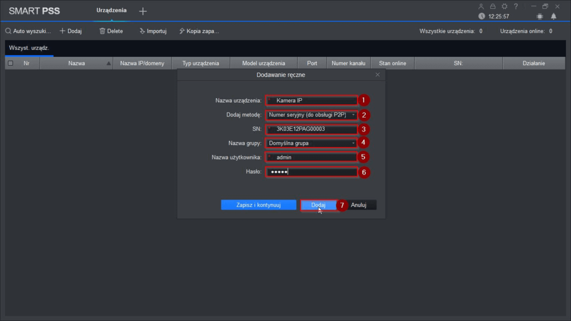
Task: Switch to the Urządzenia tab
Action: (112, 11)
